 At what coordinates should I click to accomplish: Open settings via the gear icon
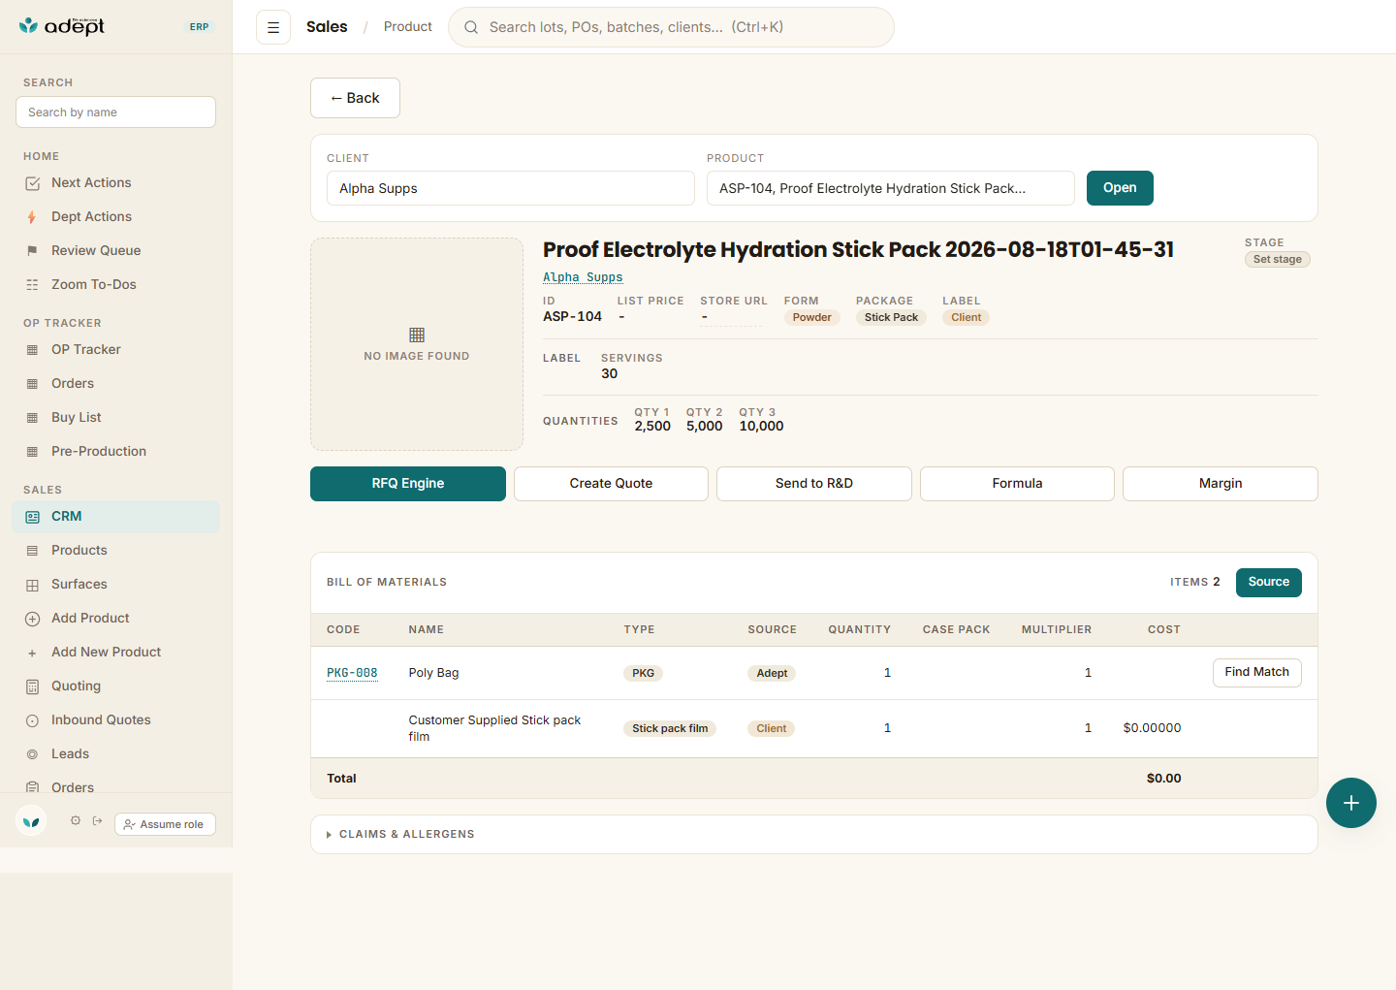[x=76, y=820]
